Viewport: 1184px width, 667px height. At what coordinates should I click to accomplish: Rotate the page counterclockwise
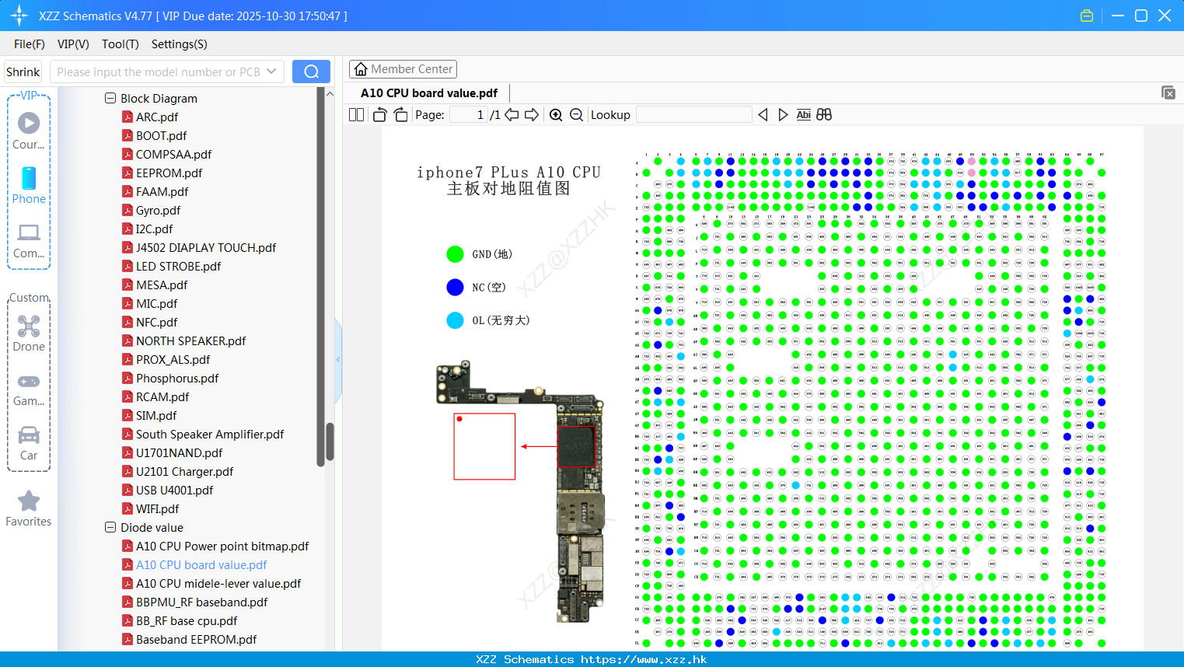(x=379, y=115)
